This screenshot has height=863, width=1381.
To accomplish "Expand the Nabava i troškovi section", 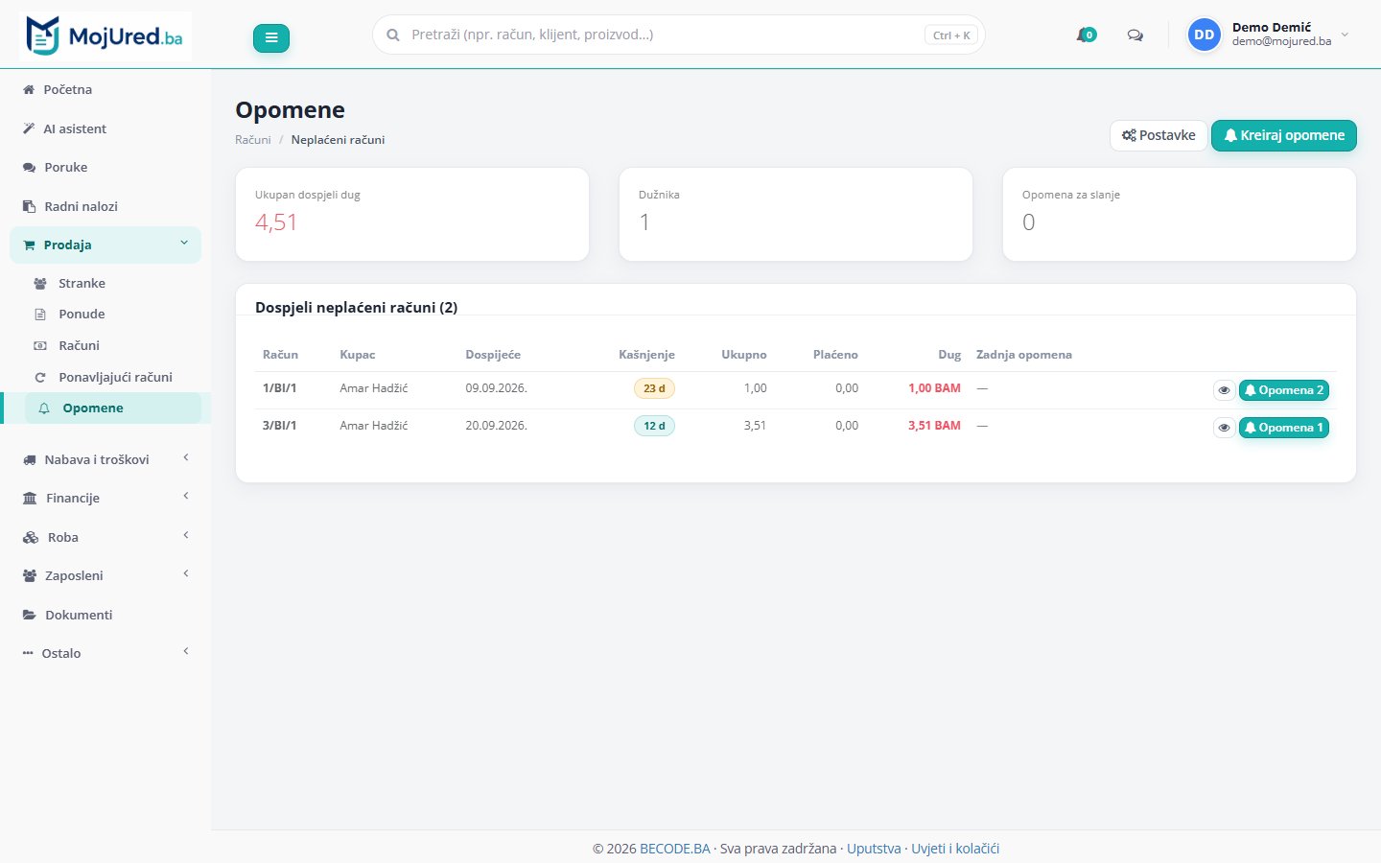I will pos(105,459).
